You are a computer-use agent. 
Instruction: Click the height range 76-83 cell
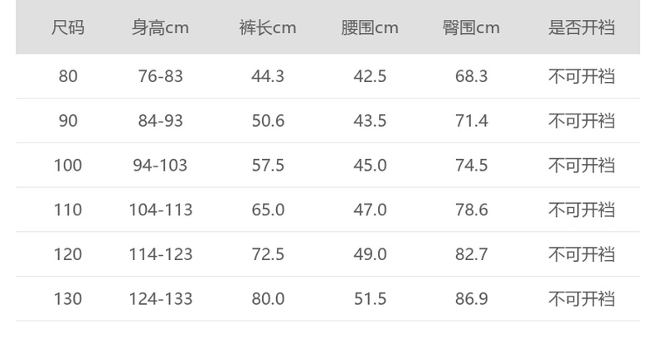pos(160,76)
